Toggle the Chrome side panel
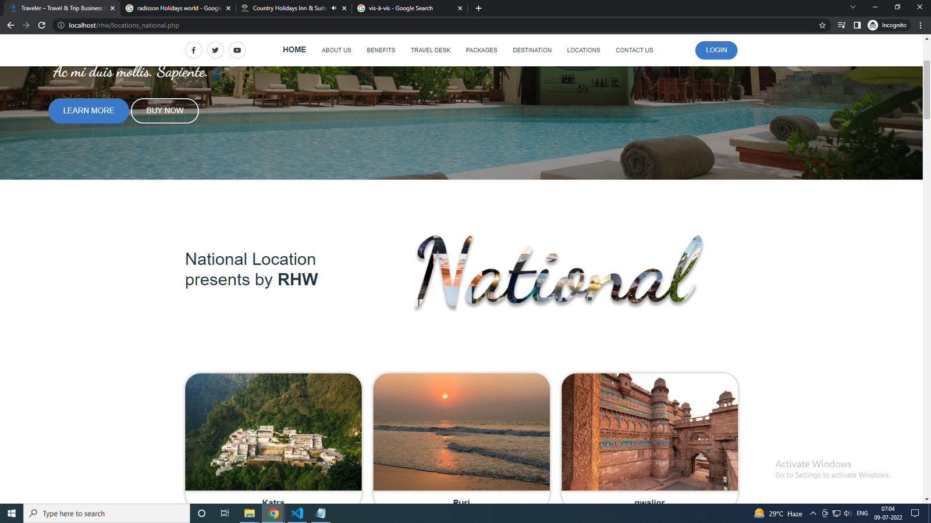This screenshot has height=523, width=931. [857, 26]
